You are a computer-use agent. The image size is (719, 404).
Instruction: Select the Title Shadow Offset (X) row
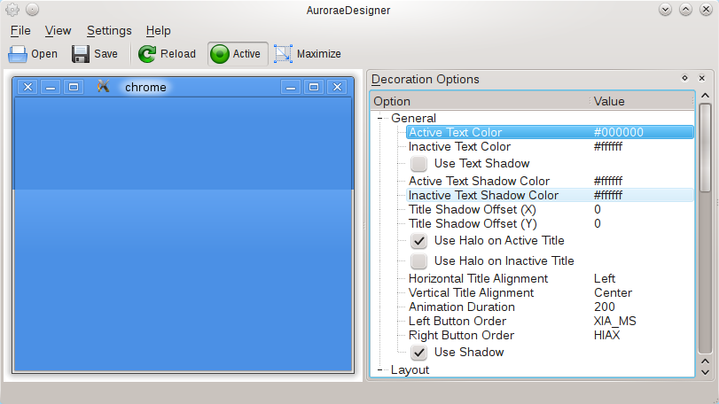[x=550, y=209]
